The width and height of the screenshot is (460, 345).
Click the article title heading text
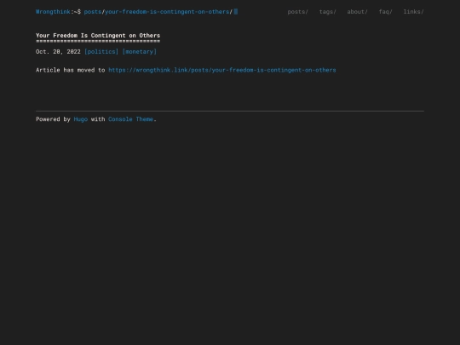tap(98, 36)
